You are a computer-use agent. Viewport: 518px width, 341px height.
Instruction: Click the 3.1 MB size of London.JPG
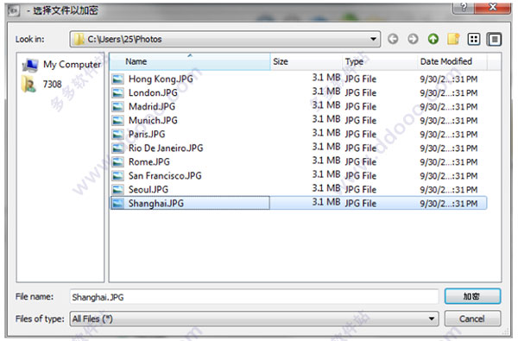click(326, 92)
